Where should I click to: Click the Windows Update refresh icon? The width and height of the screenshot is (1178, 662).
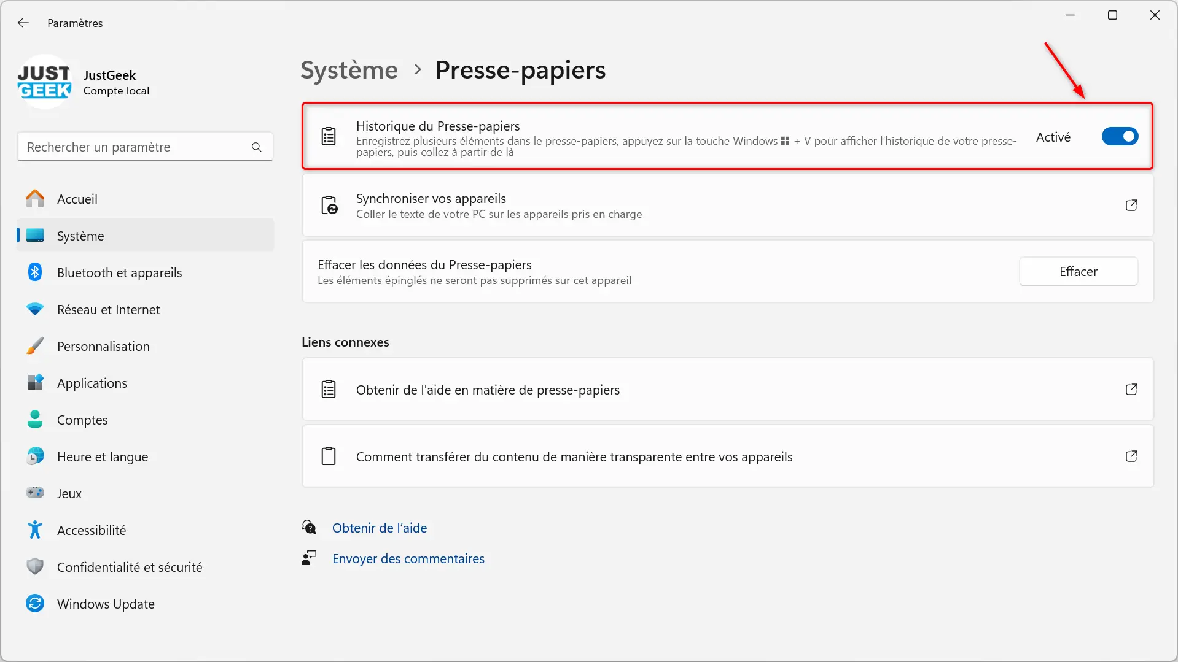tap(35, 604)
